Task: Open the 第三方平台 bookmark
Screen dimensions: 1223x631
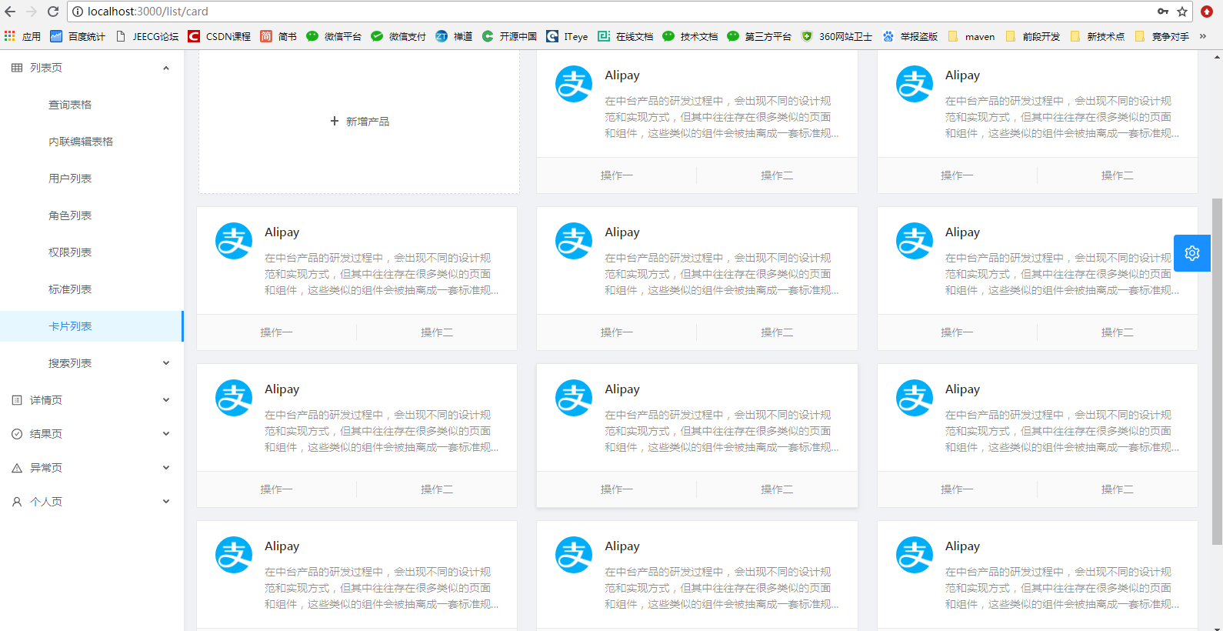Action: [x=759, y=36]
